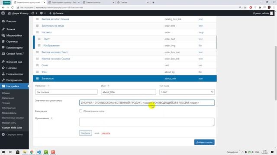This screenshot has height=155, width=277.
Task: Grab drag handle of Кнопка каталог: Ссылка row
Action: click(37, 19)
